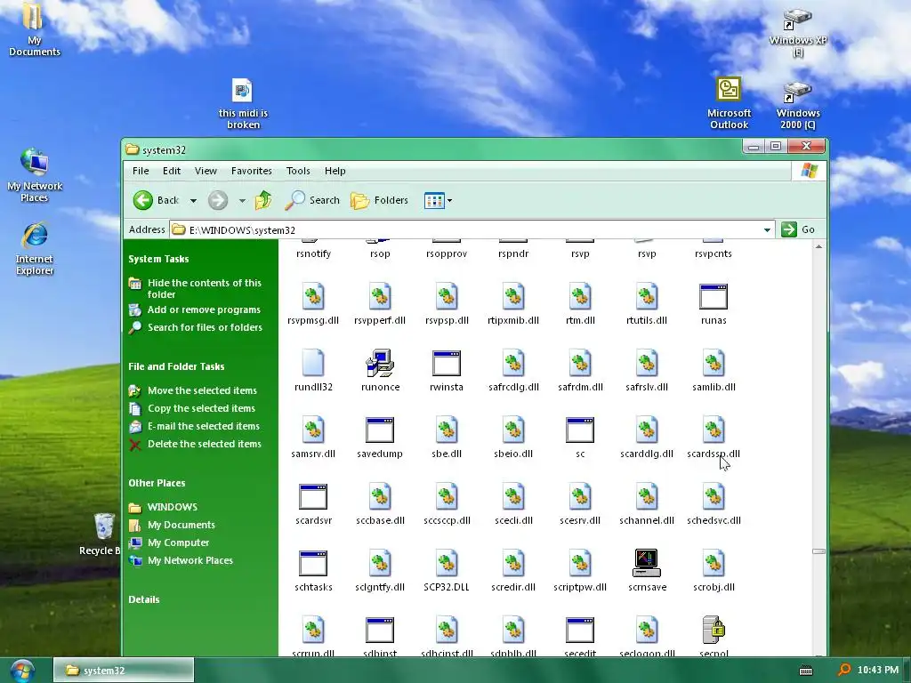Click the Search toolbar button
Image resolution: width=911 pixels, height=683 pixels.
pos(312,200)
